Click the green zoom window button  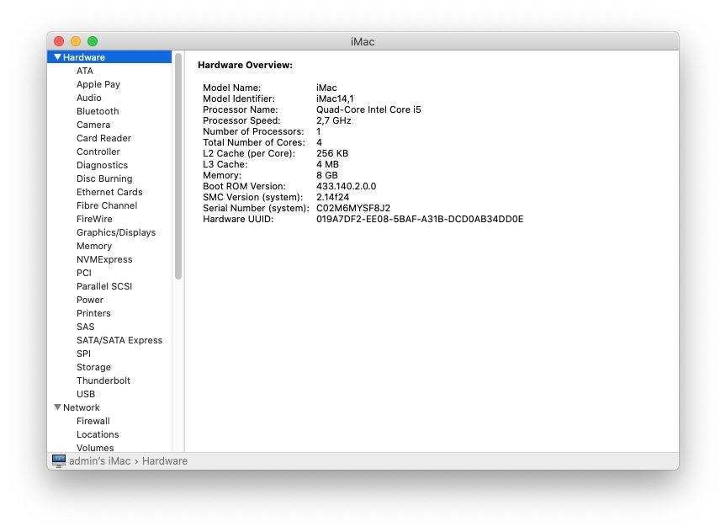(x=93, y=41)
